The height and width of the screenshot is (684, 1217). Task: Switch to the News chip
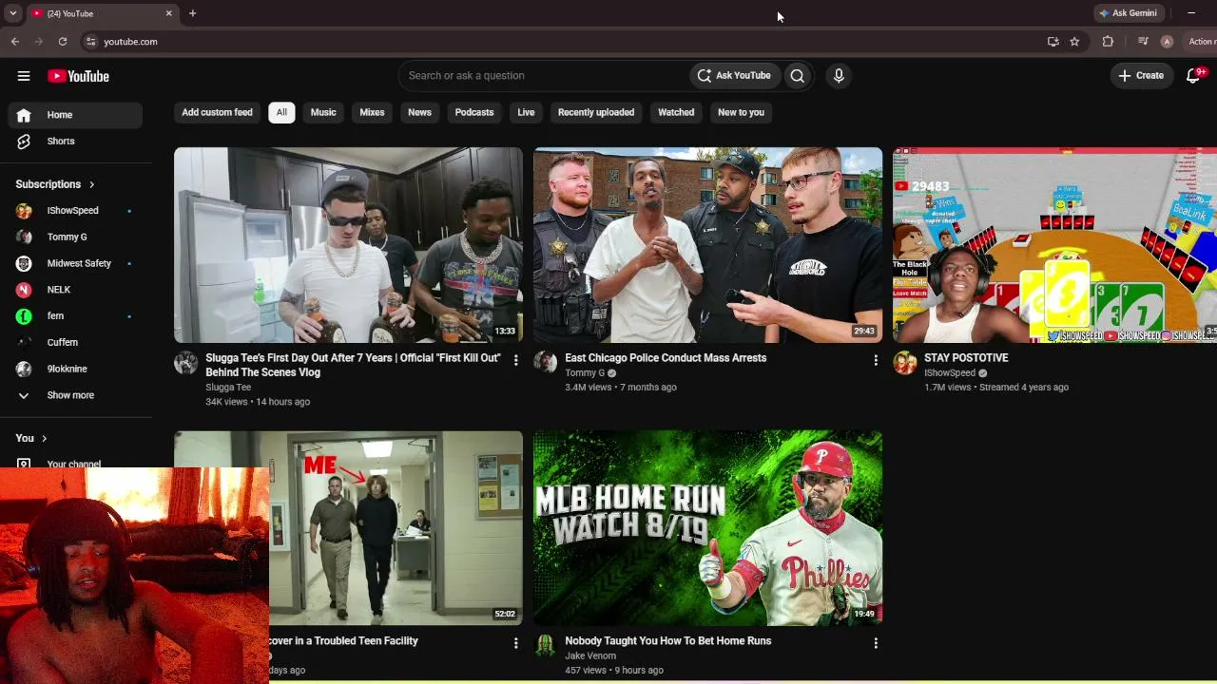(x=419, y=112)
